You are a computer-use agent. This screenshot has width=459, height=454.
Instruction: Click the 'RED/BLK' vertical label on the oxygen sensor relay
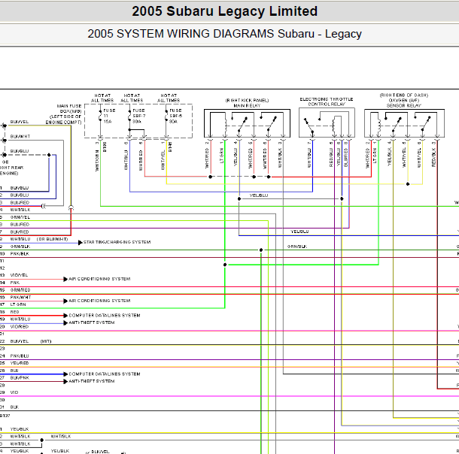434,157
